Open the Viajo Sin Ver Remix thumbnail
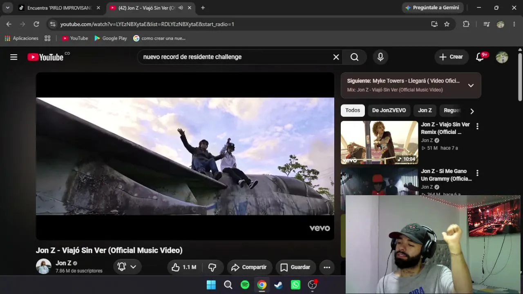Image resolution: width=523 pixels, height=294 pixels. (379, 143)
